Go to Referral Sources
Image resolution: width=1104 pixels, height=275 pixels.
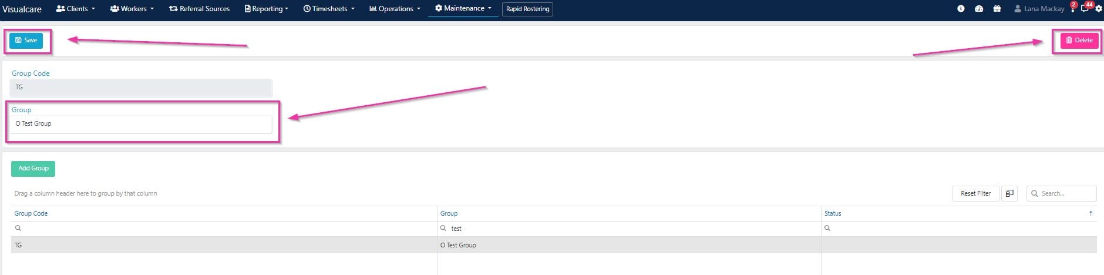(199, 9)
